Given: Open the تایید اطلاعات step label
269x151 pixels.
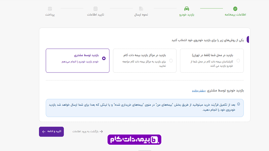Looking at the screenshot, I should [95, 14].
